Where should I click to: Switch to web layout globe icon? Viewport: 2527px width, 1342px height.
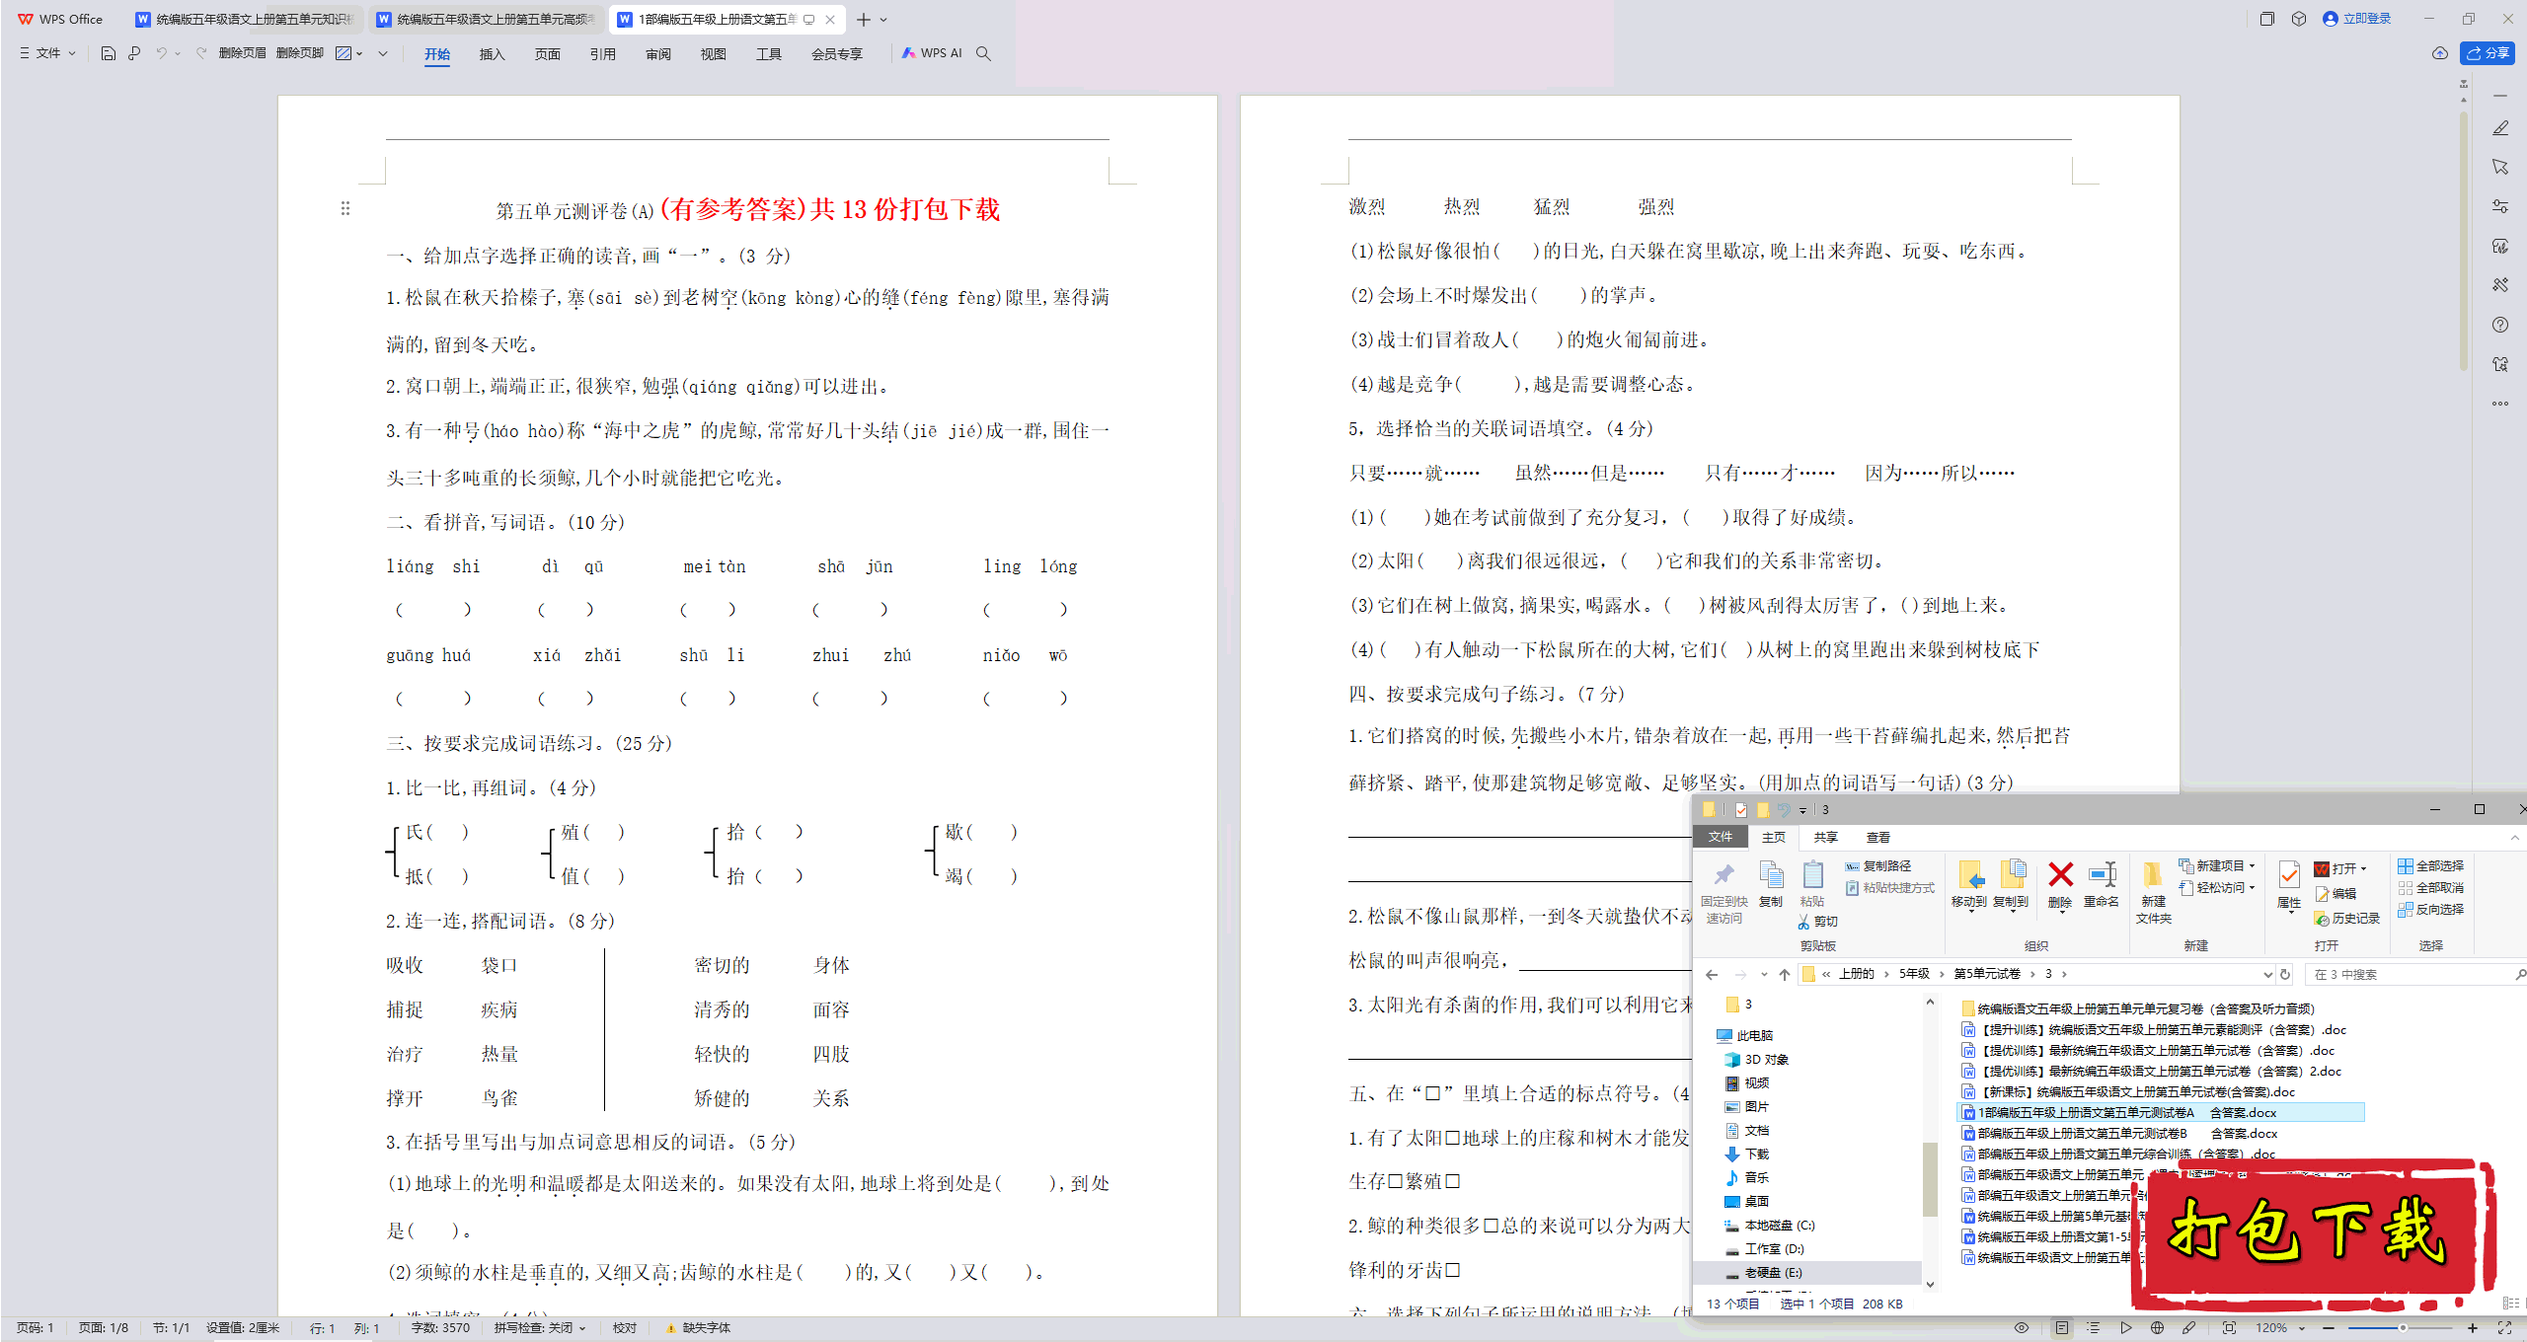pos(2158,1328)
